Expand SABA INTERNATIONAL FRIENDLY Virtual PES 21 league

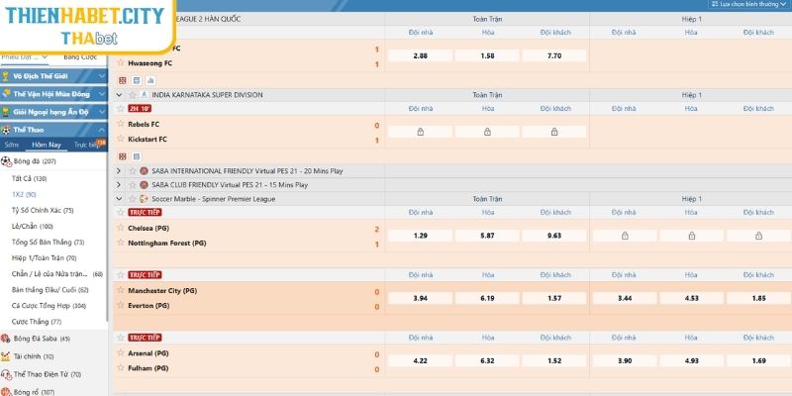(x=120, y=171)
